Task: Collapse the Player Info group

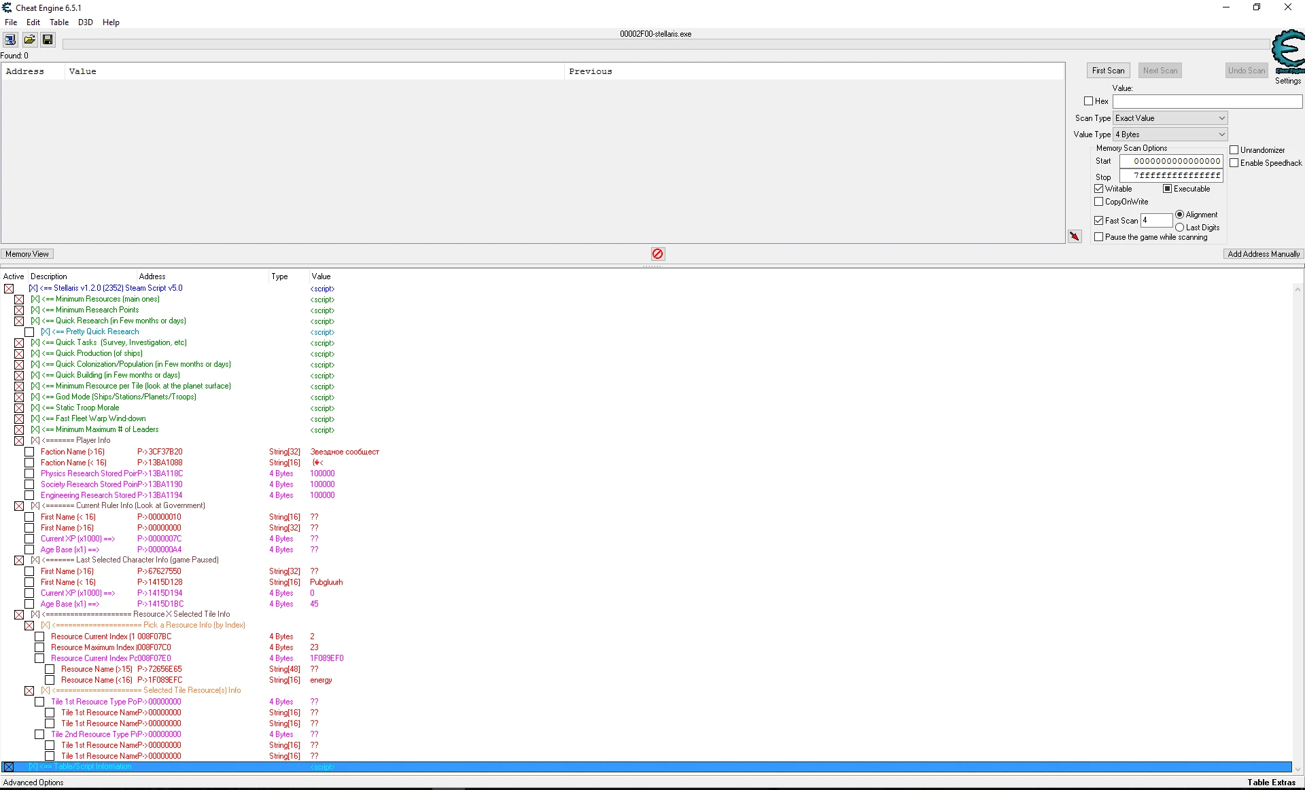Action: (x=19, y=441)
